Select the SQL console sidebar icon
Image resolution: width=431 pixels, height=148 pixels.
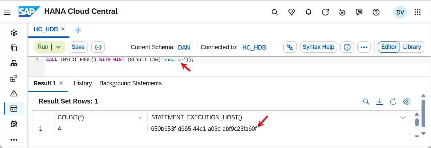click(x=14, y=109)
